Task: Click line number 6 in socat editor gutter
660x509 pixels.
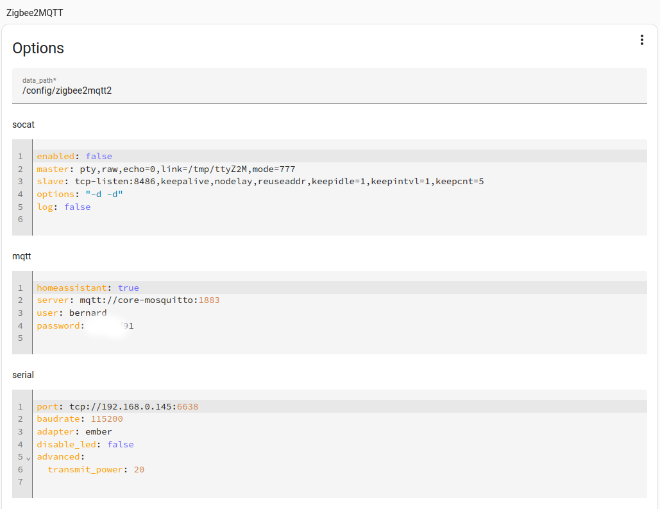Action: coord(21,220)
